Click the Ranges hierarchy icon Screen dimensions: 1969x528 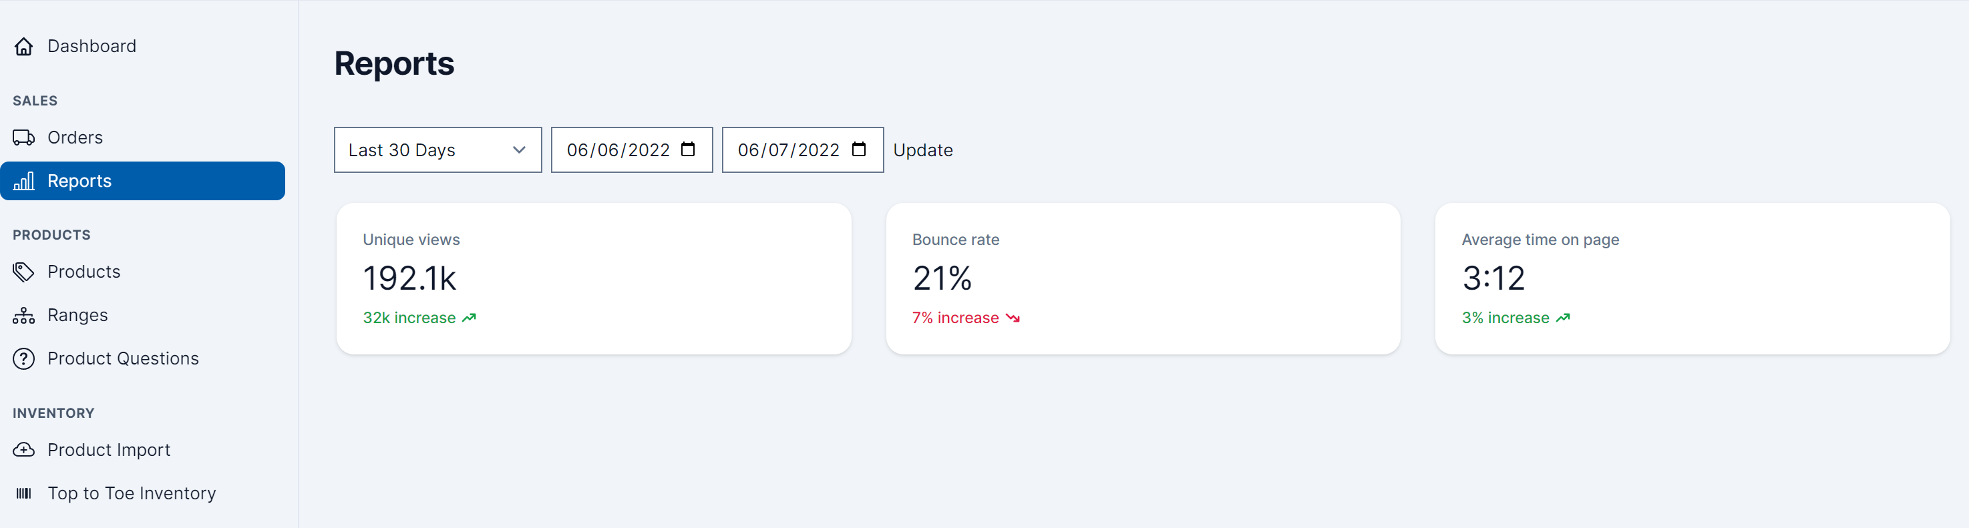(23, 315)
